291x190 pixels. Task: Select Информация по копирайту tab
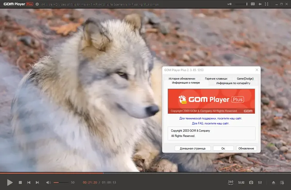[x=233, y=83]
